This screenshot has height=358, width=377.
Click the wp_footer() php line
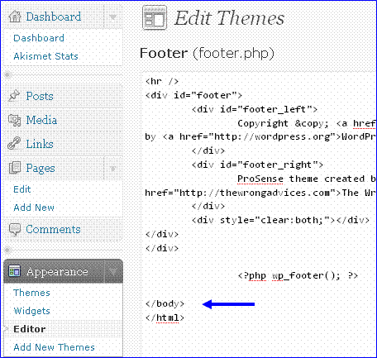click(298, 275)
